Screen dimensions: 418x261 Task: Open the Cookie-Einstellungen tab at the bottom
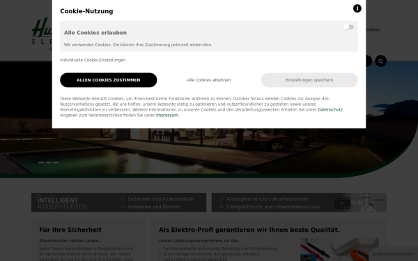coord(393,254)
